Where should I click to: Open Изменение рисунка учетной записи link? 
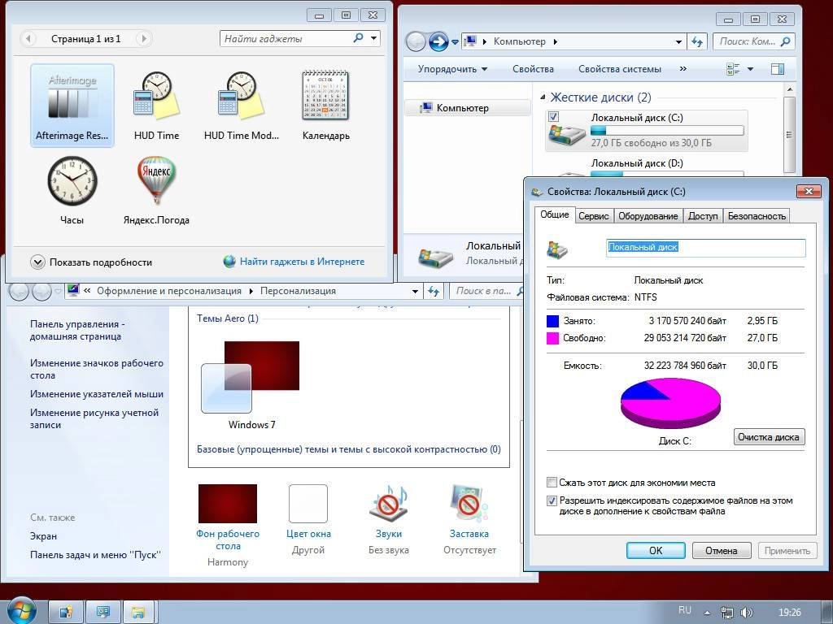[94, 418]
